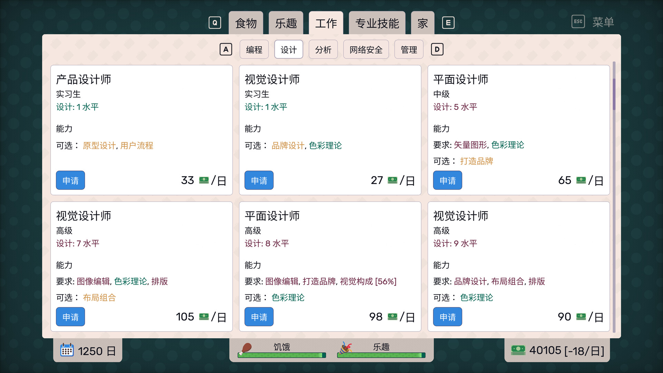Image resolution: width=663 pixels, height=373 pixels.
Task: Click the Q key icon beside tabs
Action: click(214, 23)
